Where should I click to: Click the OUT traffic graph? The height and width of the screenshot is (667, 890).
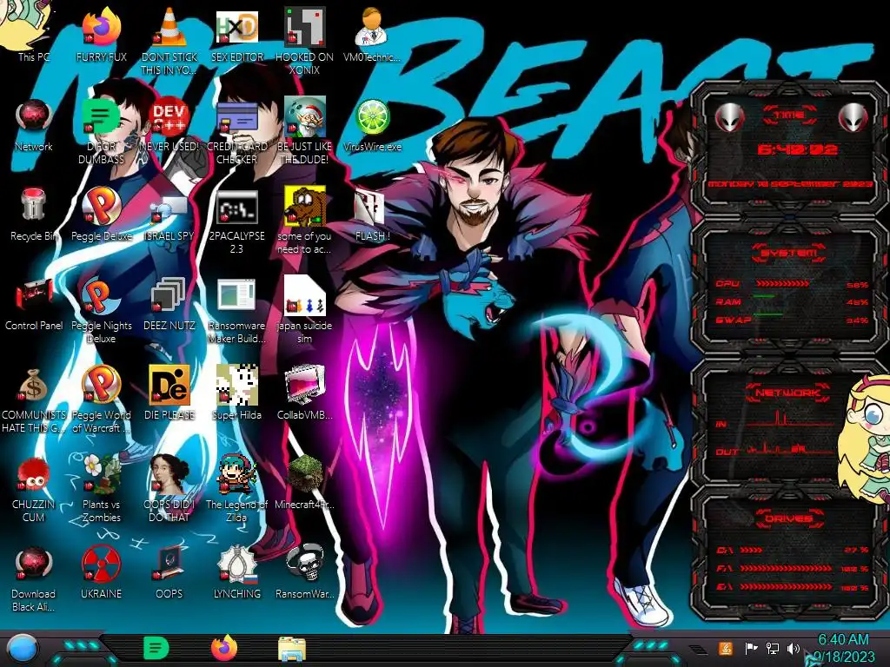tap(789, 448)
